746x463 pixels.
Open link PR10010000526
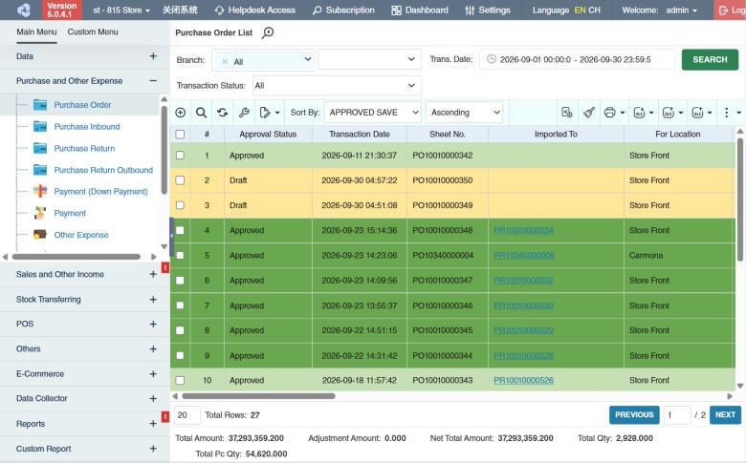523,380
